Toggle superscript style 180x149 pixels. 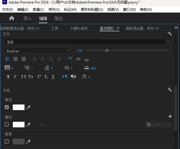[39, 77]
